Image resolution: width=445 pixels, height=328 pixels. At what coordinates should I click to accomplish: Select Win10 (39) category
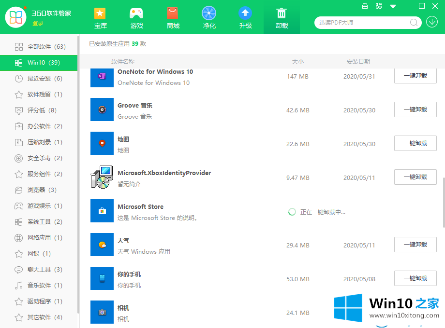click(x=39, y=63)
